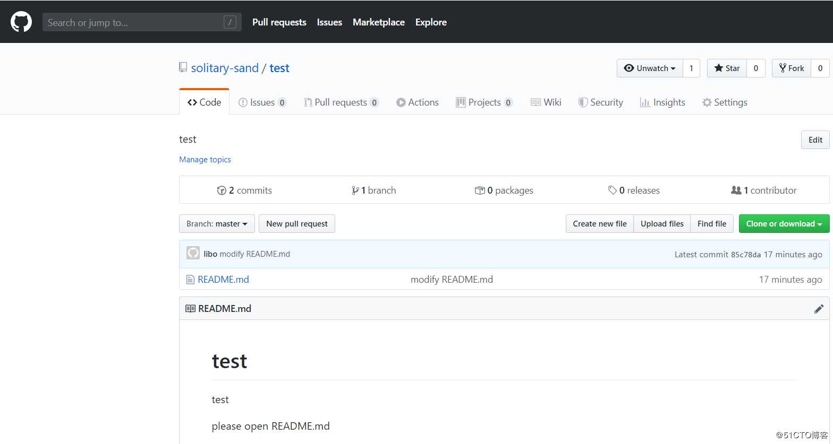Screen dimensions: 833x444
Task: Open the Insights tab
Action: point(662,102)
